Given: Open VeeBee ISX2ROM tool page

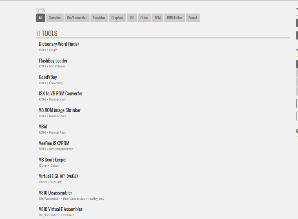Looking at the screenshot, I should coord(54,143).
